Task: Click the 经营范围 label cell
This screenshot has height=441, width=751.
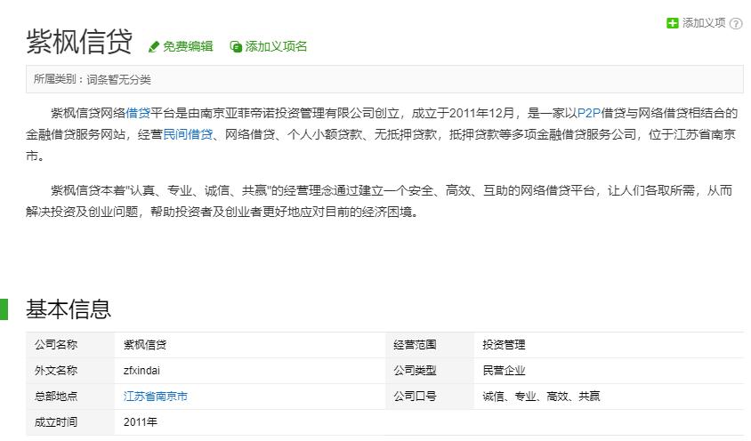Action: tap(430, 345)
